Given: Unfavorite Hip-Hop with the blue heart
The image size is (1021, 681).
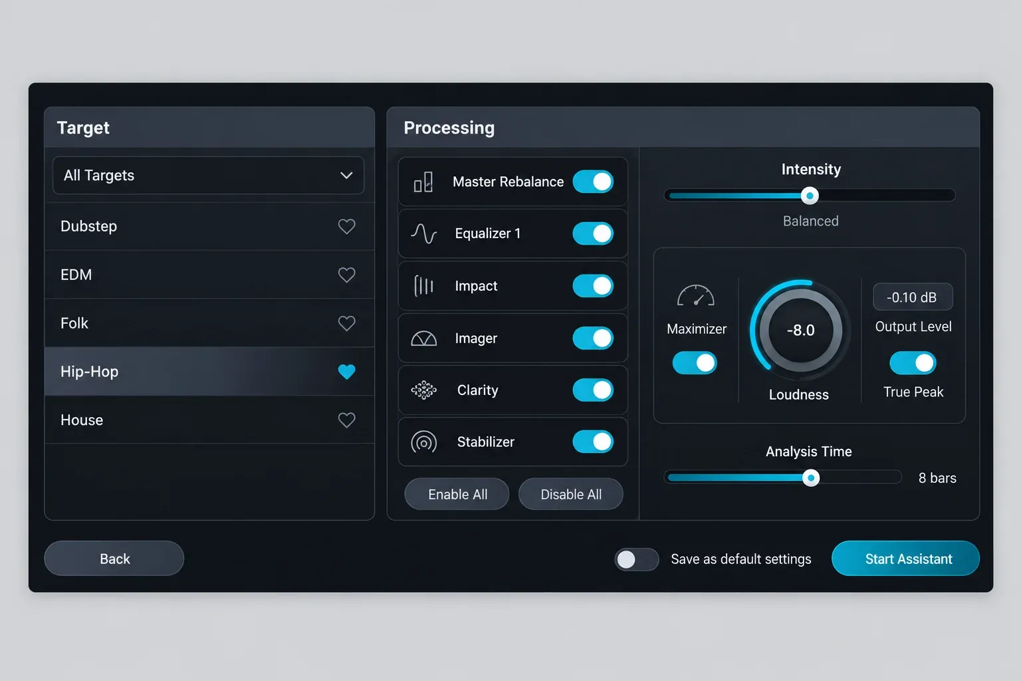Looking at the screenshot, I should click(346, 372).
